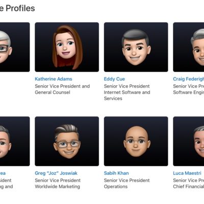Open Luca Maestri profile link
The height and width of the screenshot is (204, 204).
click(187, 173)
